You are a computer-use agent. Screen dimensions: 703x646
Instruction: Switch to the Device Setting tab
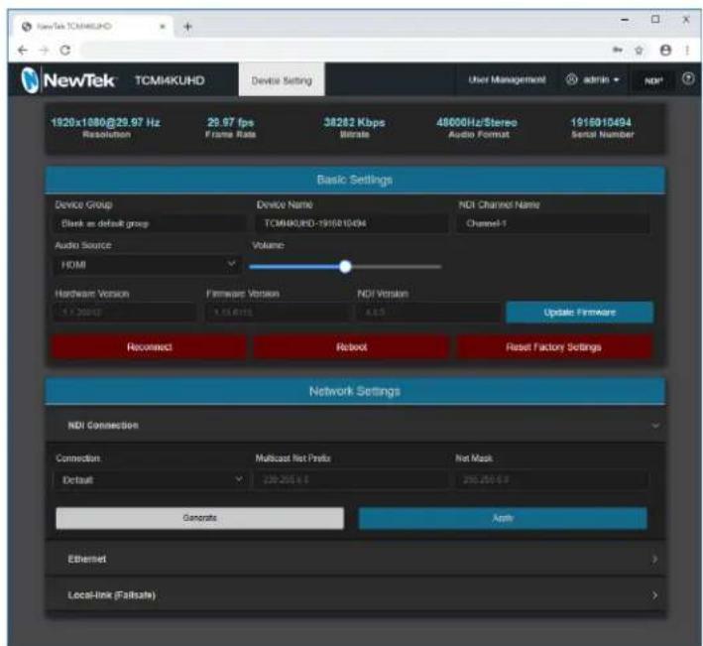point(282,80)
